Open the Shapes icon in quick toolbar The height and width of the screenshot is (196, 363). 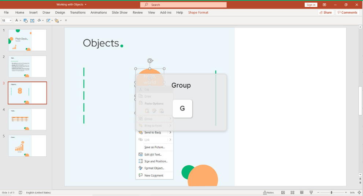26,21
